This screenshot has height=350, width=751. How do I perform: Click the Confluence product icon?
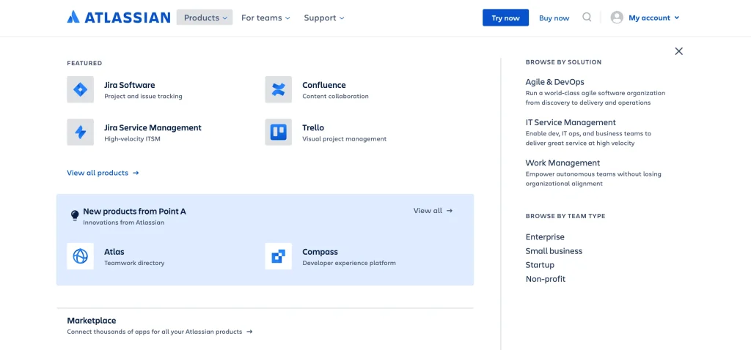tap(278, 90)
